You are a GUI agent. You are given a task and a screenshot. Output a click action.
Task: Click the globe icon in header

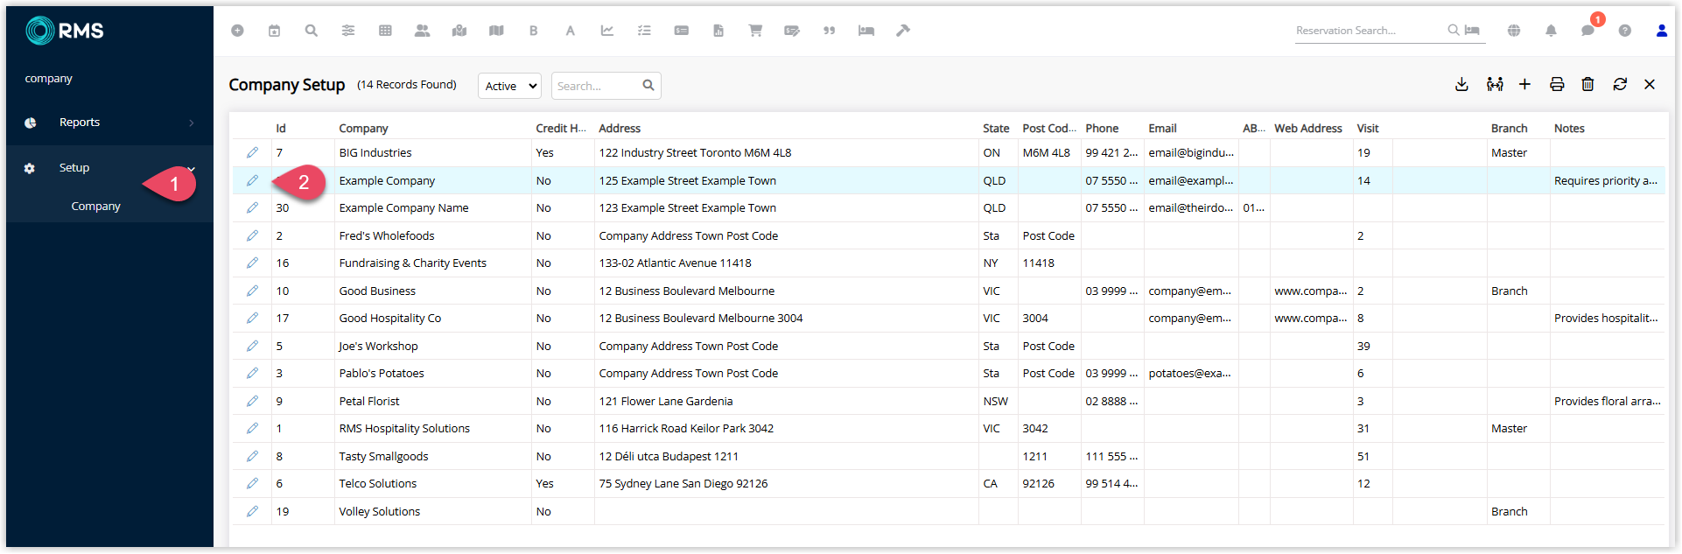(1514, 31)
